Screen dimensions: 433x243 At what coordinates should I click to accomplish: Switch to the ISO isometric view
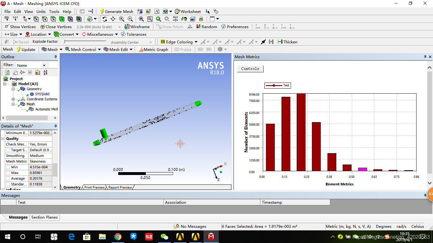[x=175, y=19]
